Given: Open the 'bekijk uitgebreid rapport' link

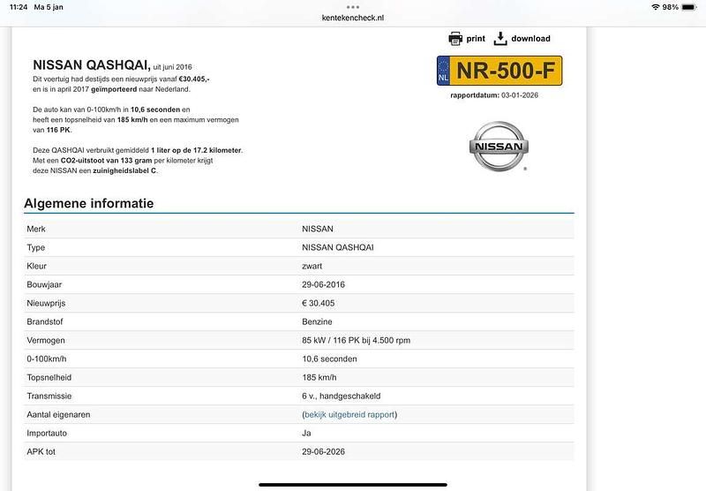Looking at the screenshot, I should [x=349, y=414].
